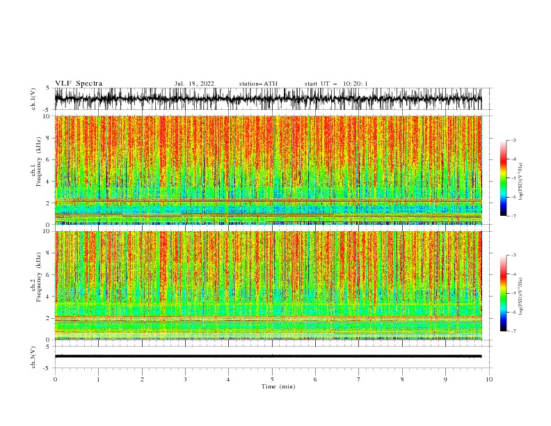Click the "-7" tick on upper colorbar
551x426 pixels.
(x=513, y=216)
